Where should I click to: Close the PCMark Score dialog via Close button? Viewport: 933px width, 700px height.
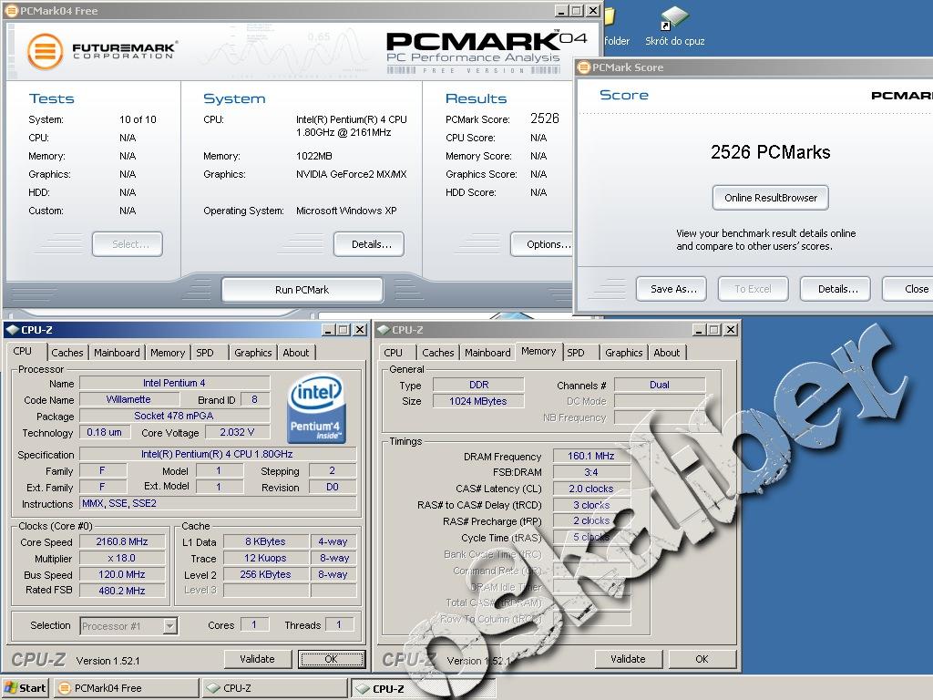[909, 289]
